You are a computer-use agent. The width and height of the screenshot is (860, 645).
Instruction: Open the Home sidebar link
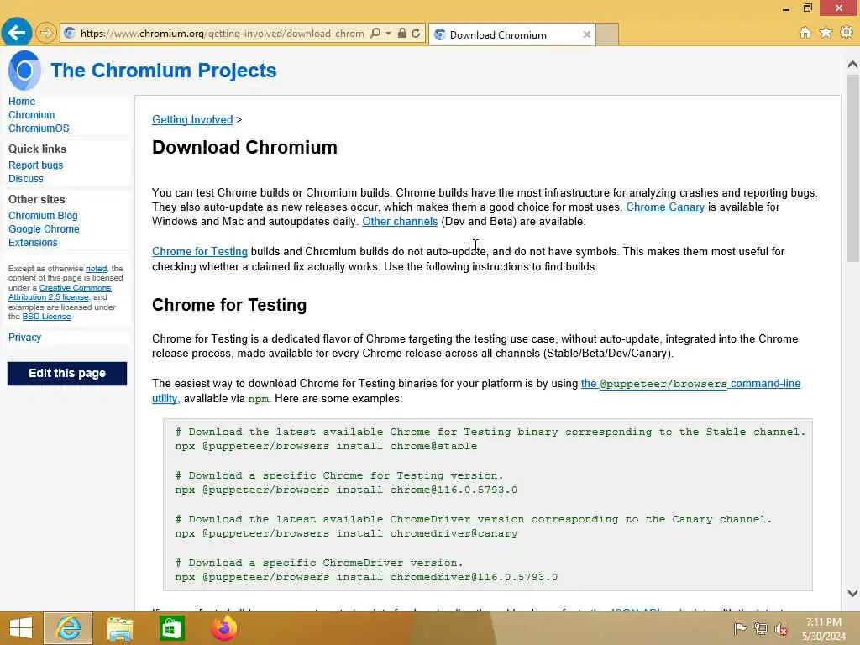click(x=22, y=102)
